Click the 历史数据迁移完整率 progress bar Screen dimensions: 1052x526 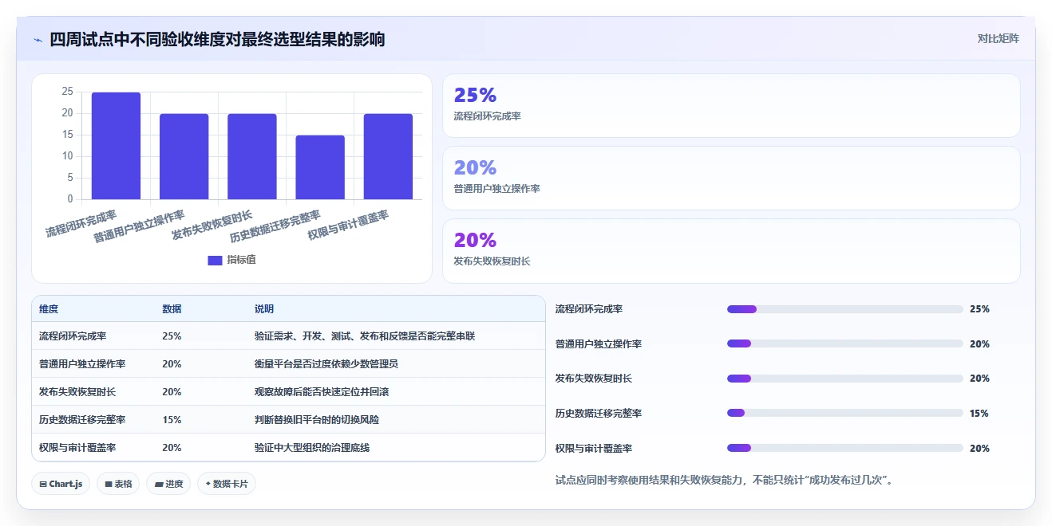point(844,413)
